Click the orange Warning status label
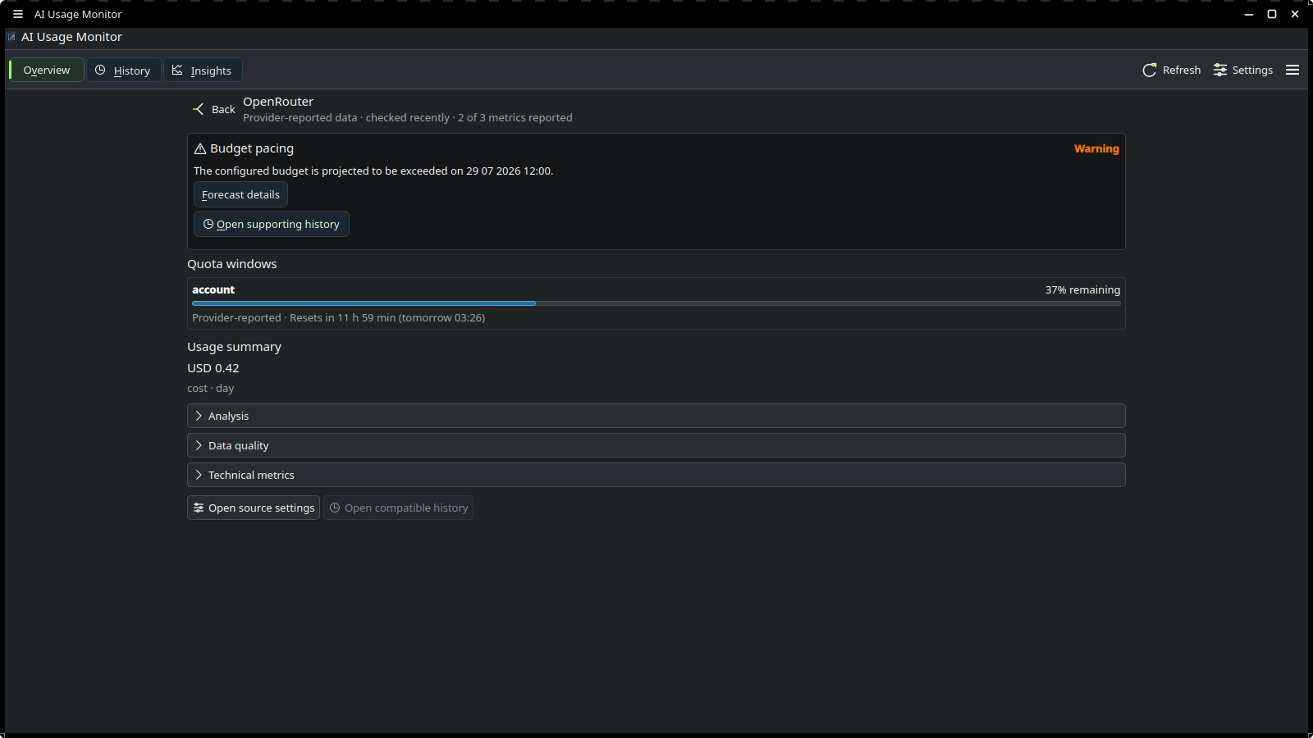1313x738 pixels. coord(1096,149)
